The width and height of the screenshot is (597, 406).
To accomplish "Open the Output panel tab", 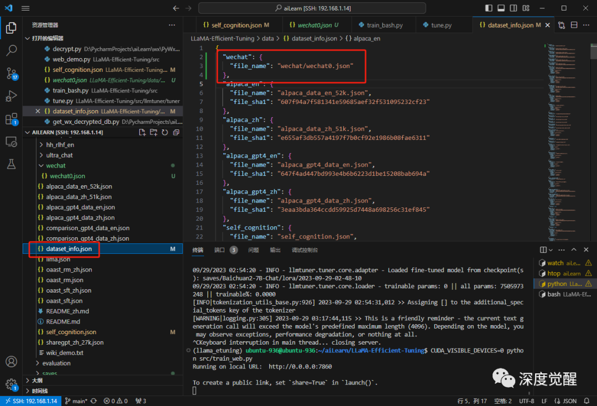I will coord(275,250).
